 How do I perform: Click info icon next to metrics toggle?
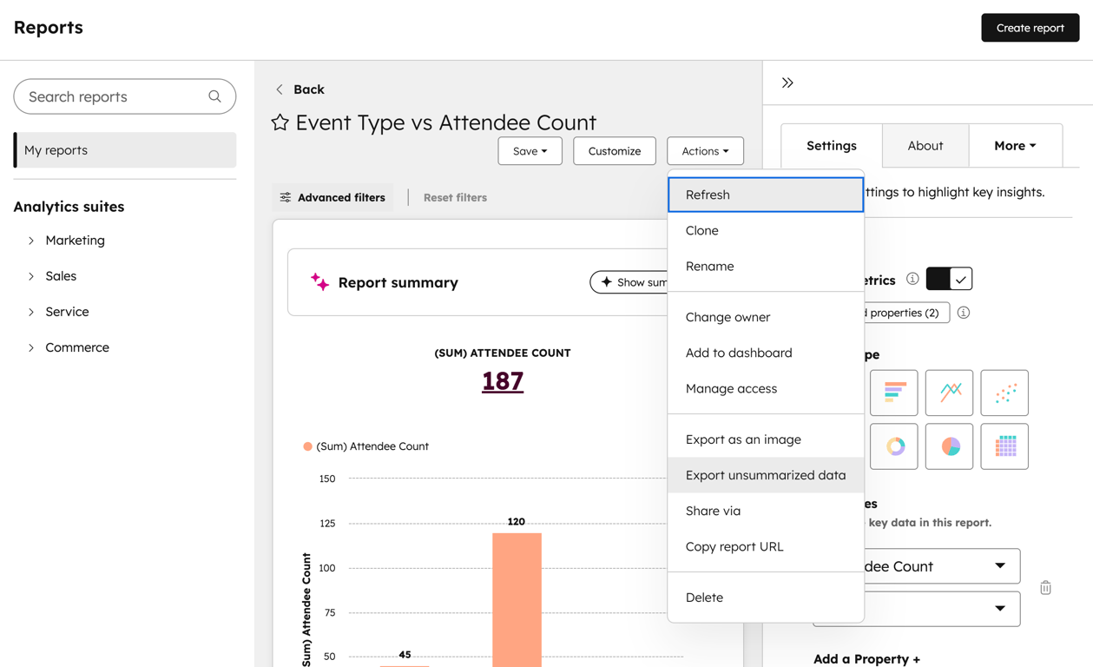tap(912, 279)
